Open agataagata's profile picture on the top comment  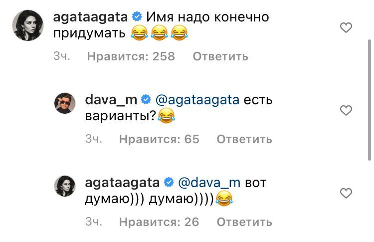coord(27,25)
